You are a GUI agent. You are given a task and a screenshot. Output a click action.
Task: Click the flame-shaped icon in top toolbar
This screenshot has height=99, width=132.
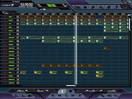(x=93, y=7)
